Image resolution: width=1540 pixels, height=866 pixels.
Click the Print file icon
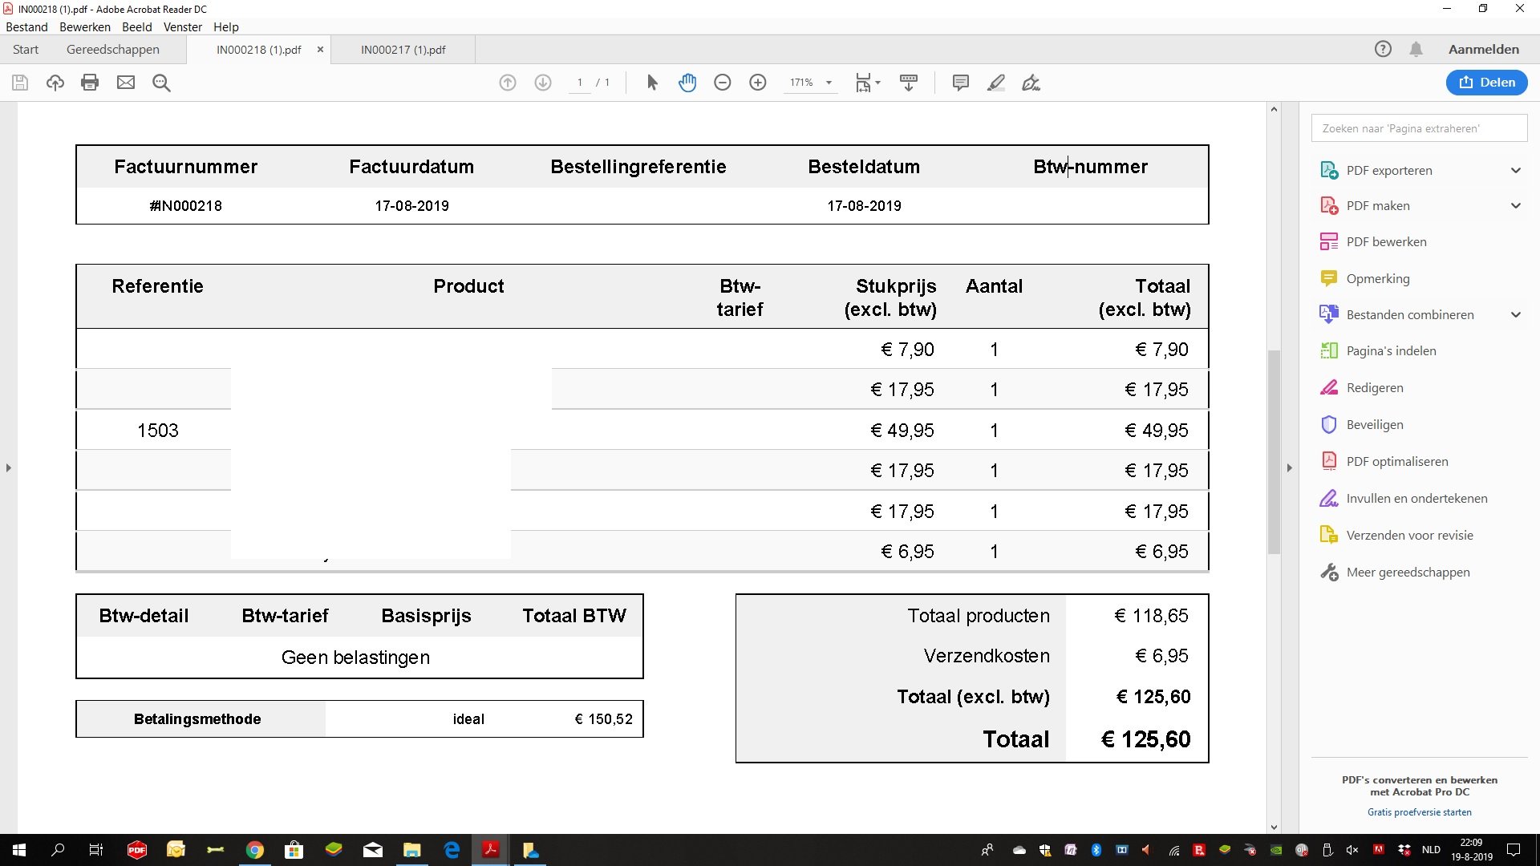(x=90, y=83)
